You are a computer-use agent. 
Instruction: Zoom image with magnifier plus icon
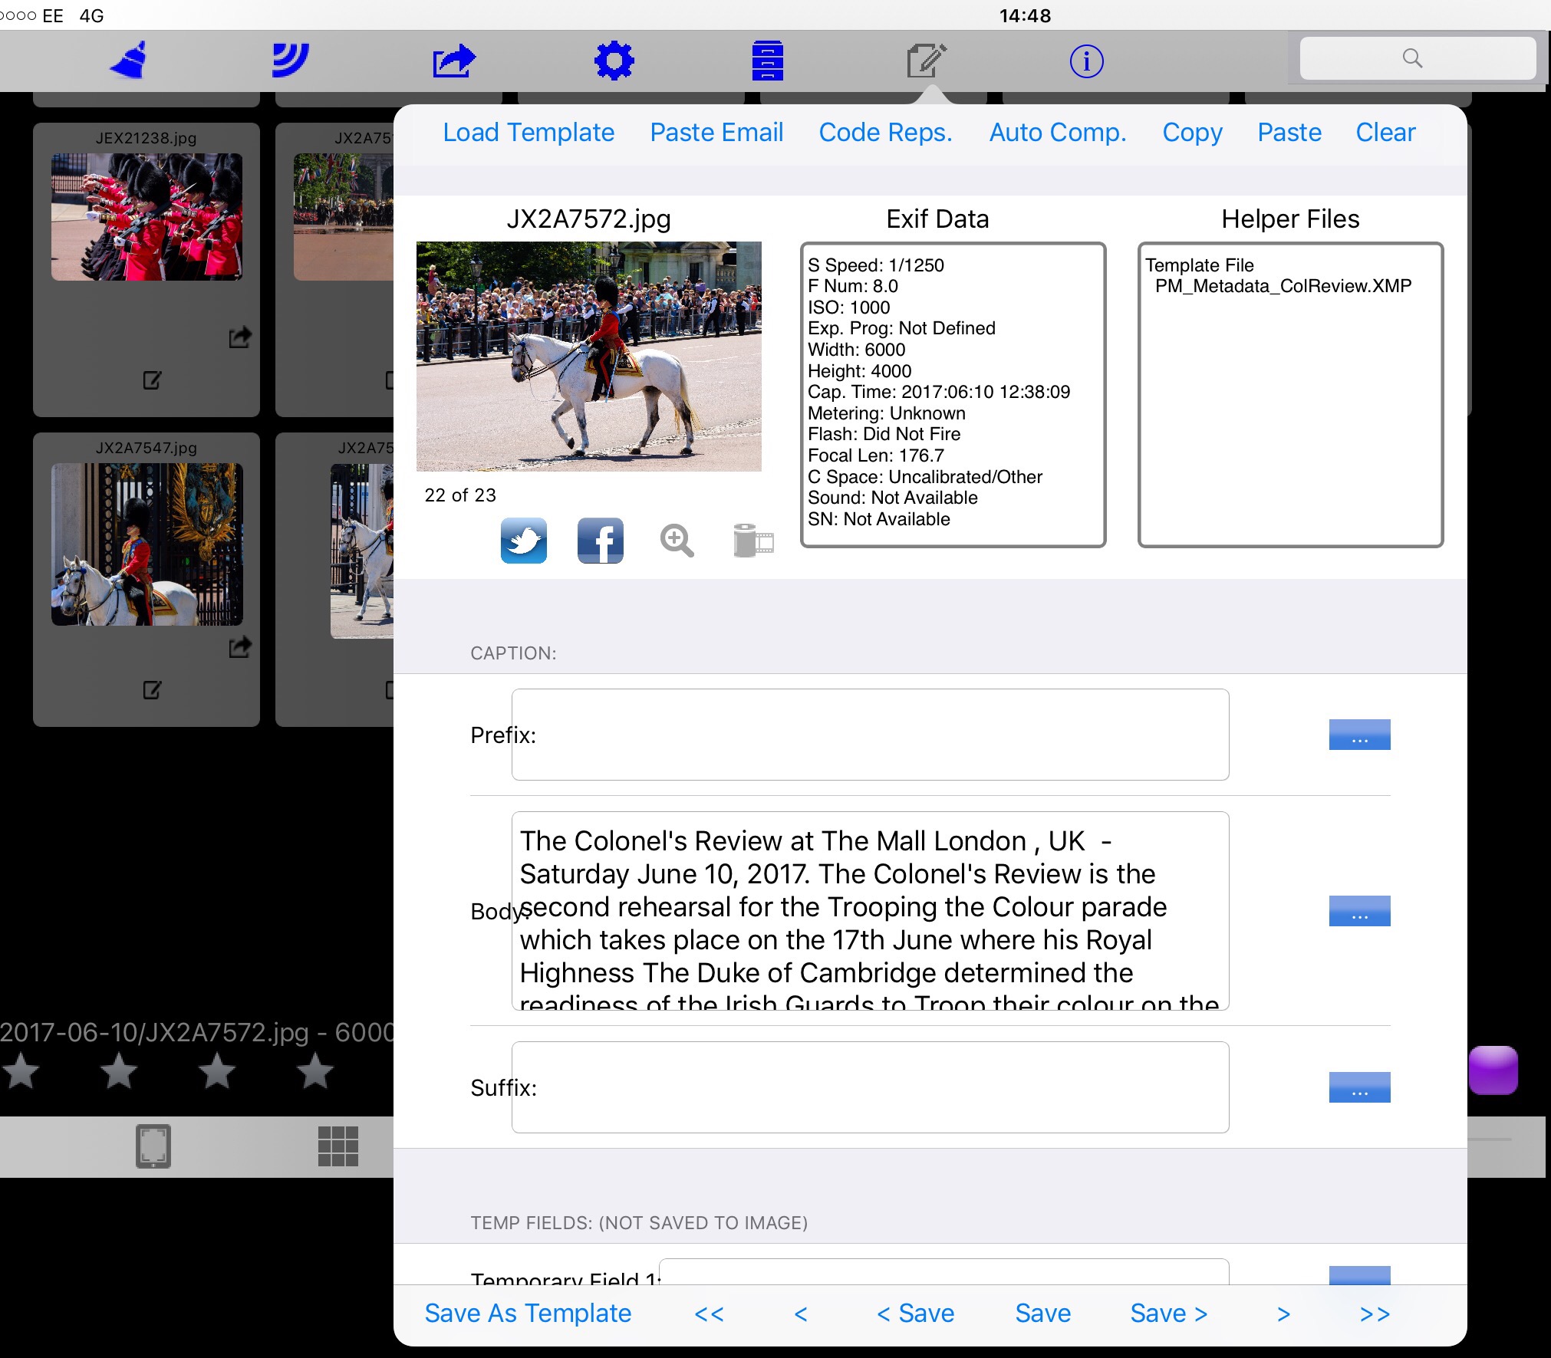point(677,541)
